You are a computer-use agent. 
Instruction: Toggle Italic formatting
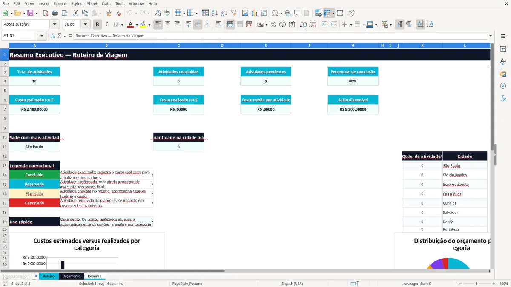click(106, 25)
